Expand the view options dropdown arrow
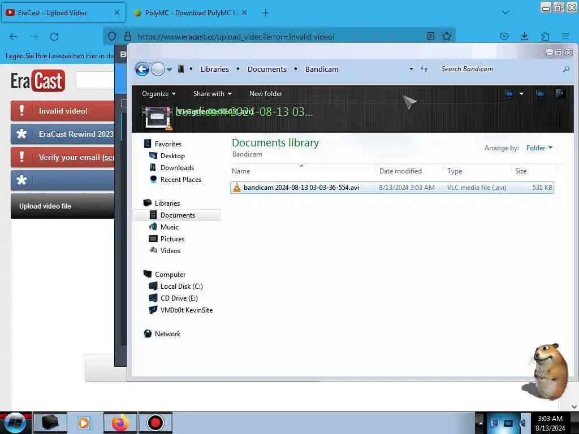Image resolution: width=579 pixels, height=434 pixels. tap(521, 94)
